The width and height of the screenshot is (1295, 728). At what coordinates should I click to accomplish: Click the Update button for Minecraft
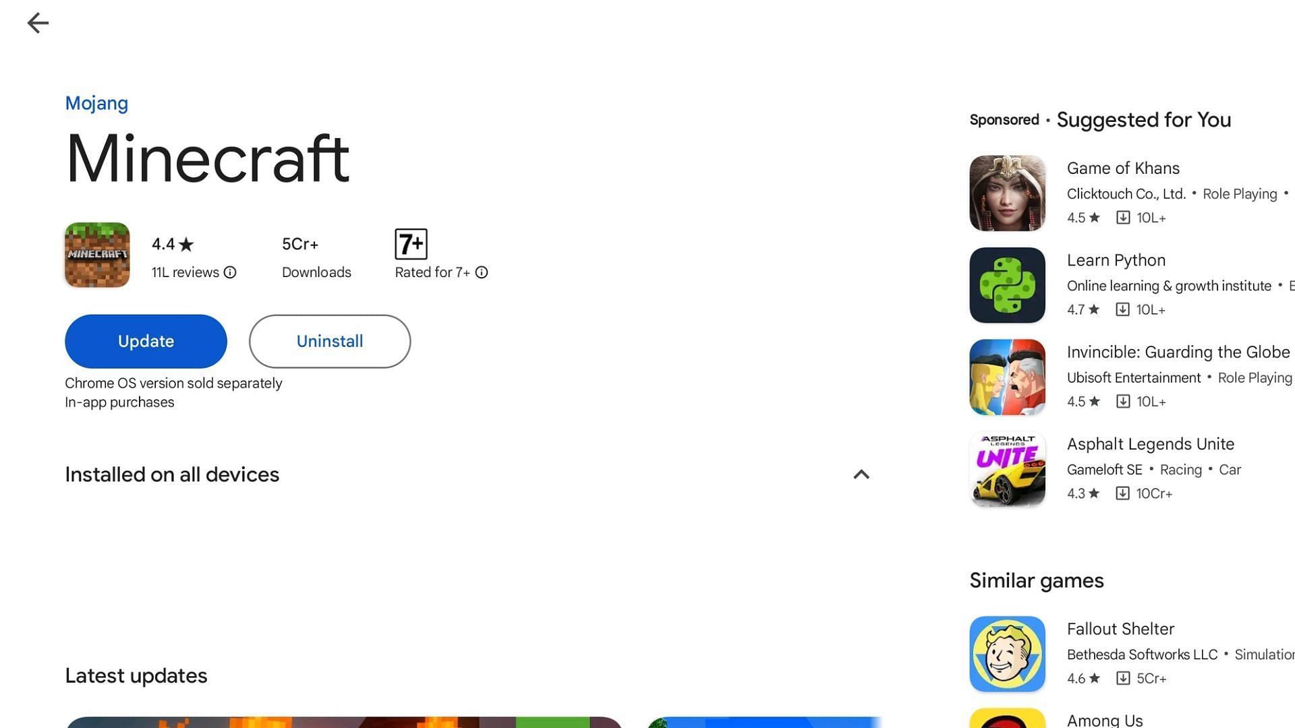click(146, 340)
